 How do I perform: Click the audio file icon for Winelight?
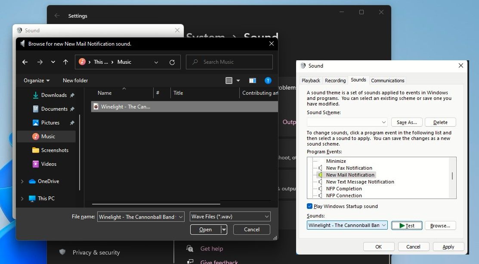[96, 107]
